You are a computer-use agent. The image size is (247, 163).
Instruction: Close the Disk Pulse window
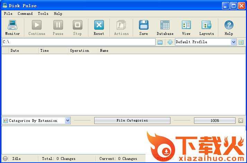point(241,6)
